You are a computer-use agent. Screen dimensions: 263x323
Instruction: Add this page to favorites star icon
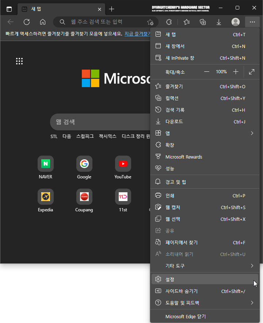tap(150, 22)
